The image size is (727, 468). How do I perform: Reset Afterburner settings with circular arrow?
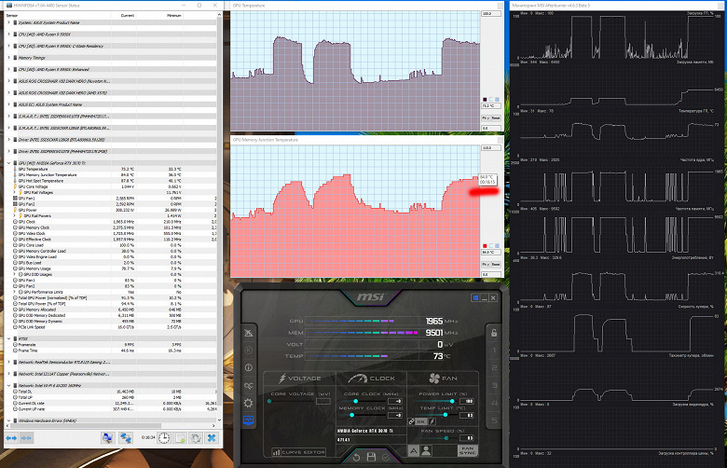356,458
